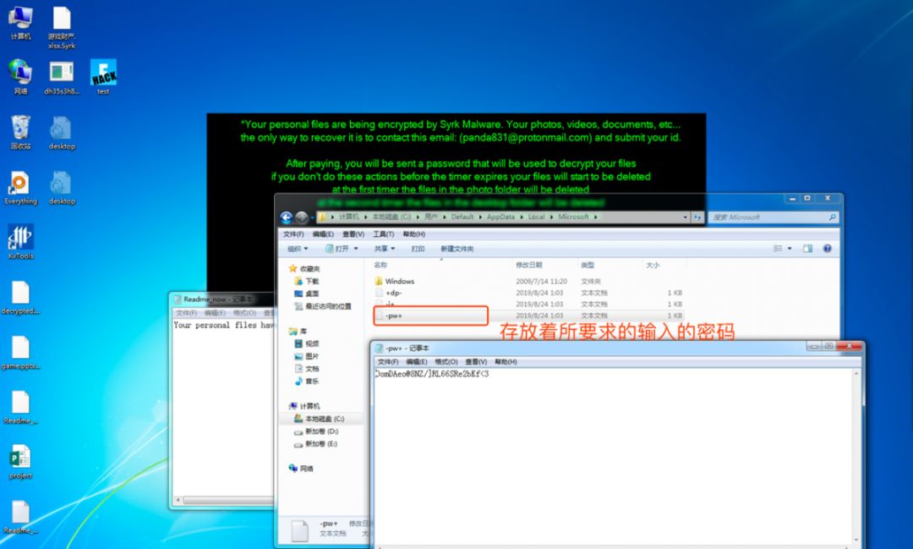The height and width of the screenshot is (549, 913).
Task: Select 本地磁盘 (C:) in navigation pane
Action: (x=324, y=419)
